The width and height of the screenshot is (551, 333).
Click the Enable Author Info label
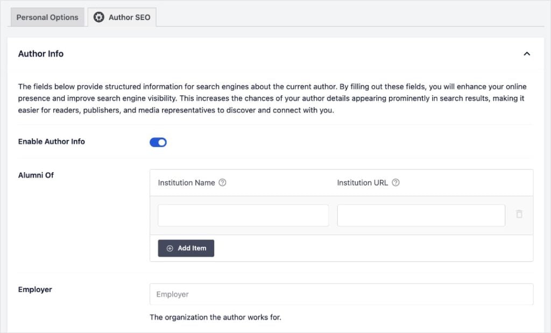click(51, 141)
